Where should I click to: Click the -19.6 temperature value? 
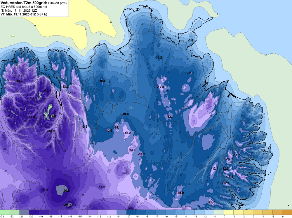[32, 117]
